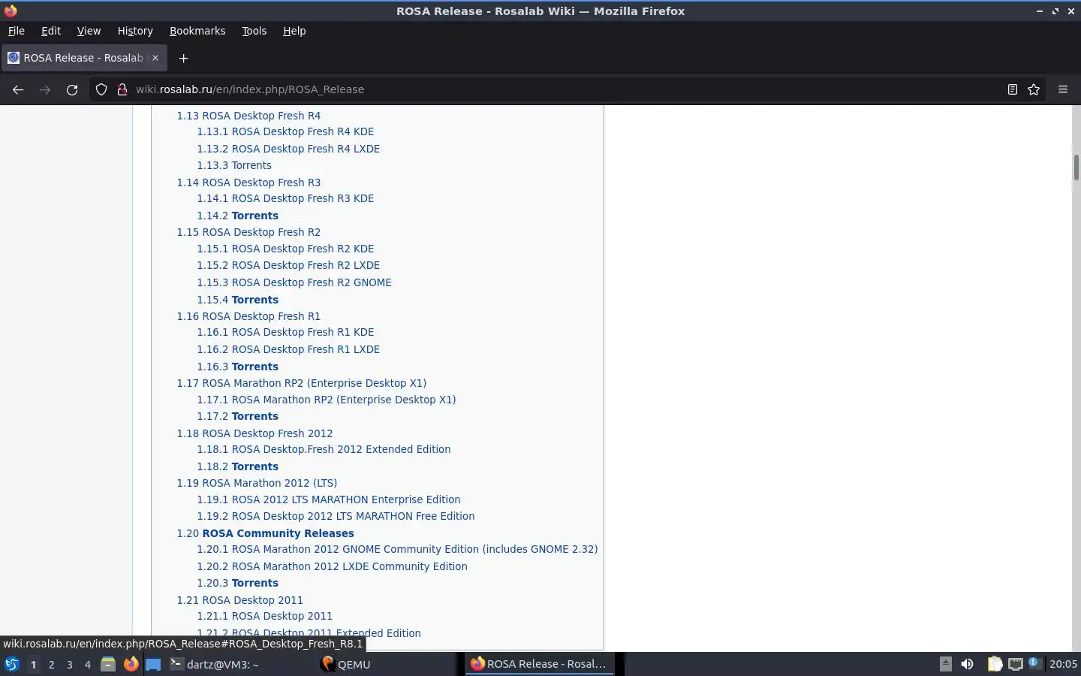The height and width of the screenshot is (676, 1081).
Task: Toggle reader view icon
Action: [x=1012, y=89]
